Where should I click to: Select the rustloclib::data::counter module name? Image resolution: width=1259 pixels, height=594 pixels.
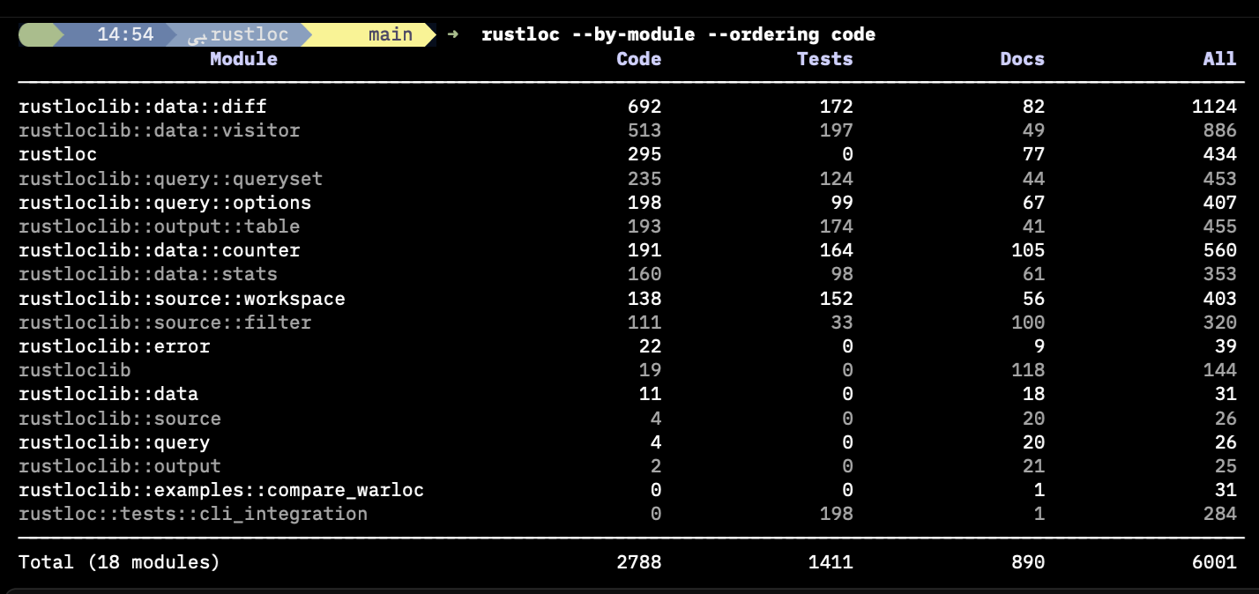point(160,250)
